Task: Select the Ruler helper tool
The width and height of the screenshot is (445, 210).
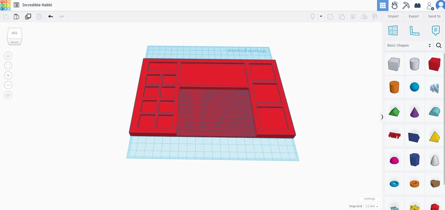Action: tap(414, 31)
